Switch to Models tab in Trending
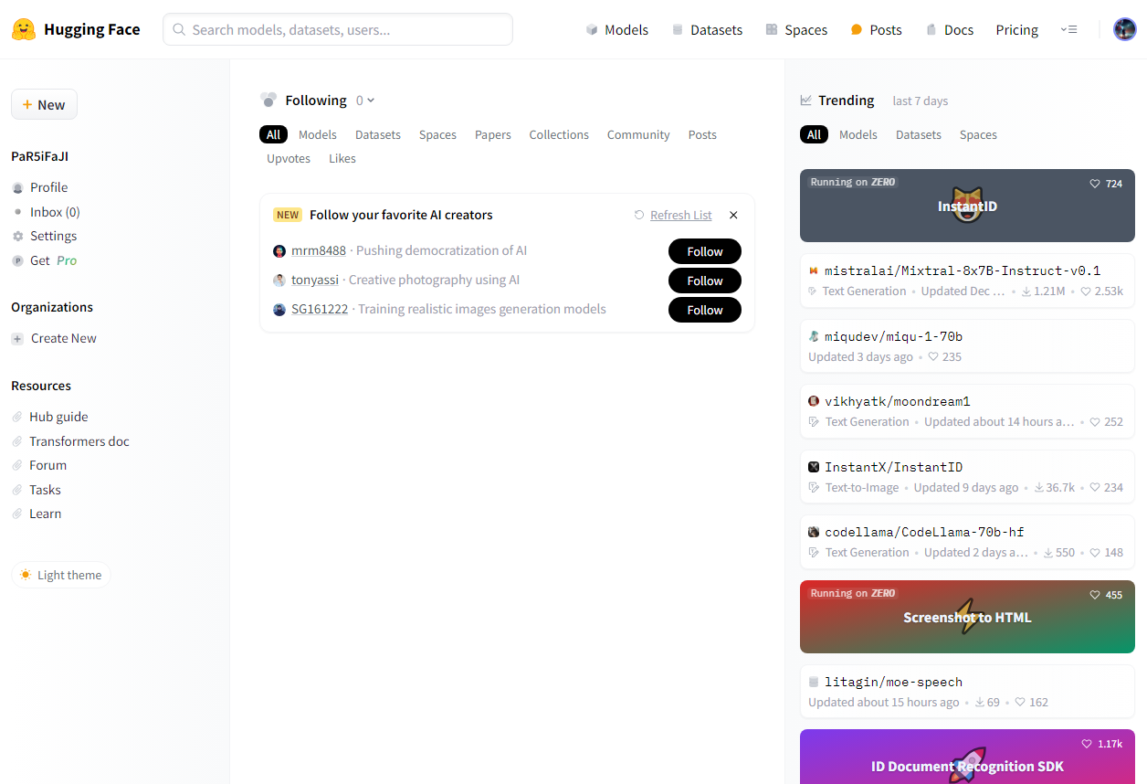The image size is (1147, 784). click(858, 134)
